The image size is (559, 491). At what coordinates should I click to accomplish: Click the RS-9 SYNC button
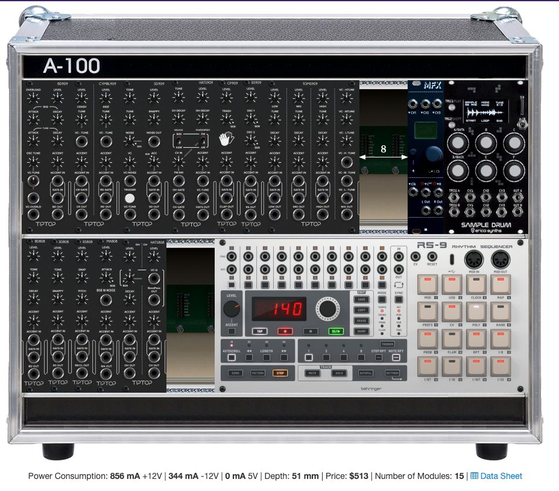point(399,300)
